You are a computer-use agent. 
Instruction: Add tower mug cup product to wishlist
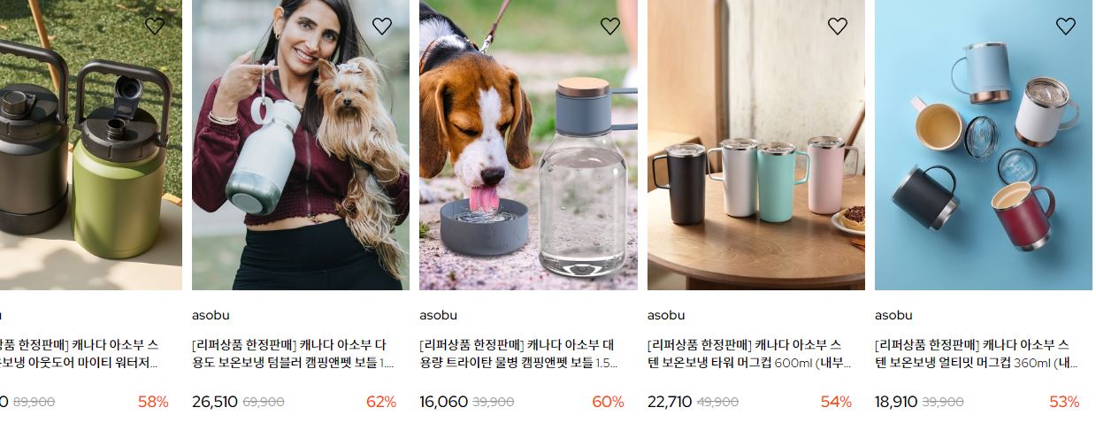(838, 26)
